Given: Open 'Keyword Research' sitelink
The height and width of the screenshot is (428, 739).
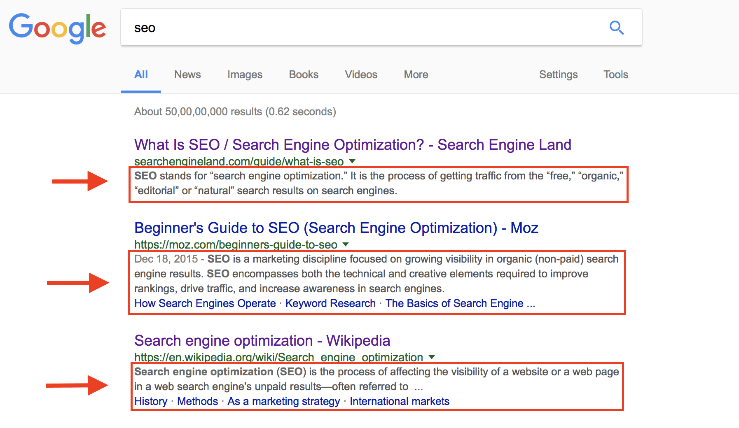Looking at the screenshot, I should coord(330,303).
